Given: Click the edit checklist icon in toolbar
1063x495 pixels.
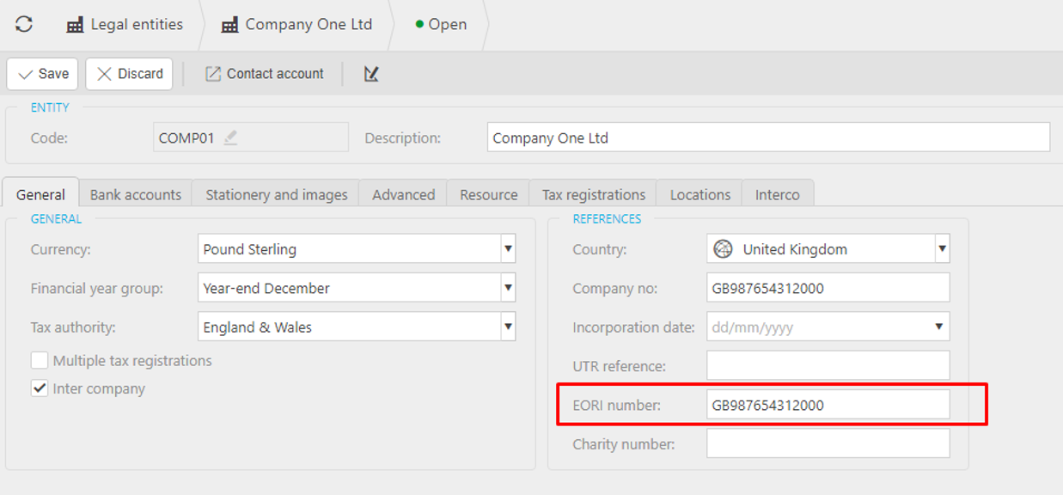Looking at the screenshot, I should point(371,74).
